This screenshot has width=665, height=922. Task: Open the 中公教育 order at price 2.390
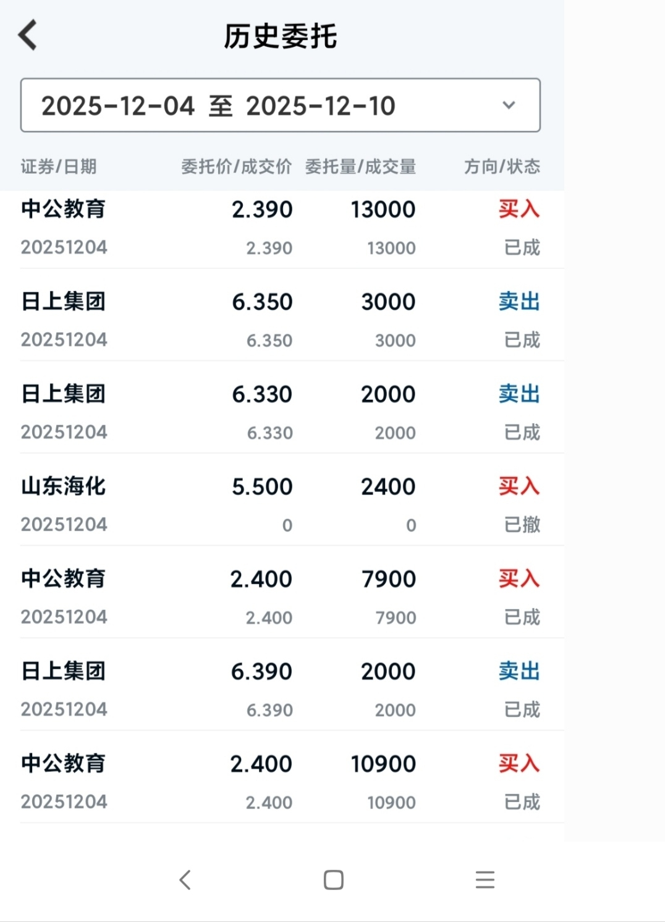pos(282,228)
